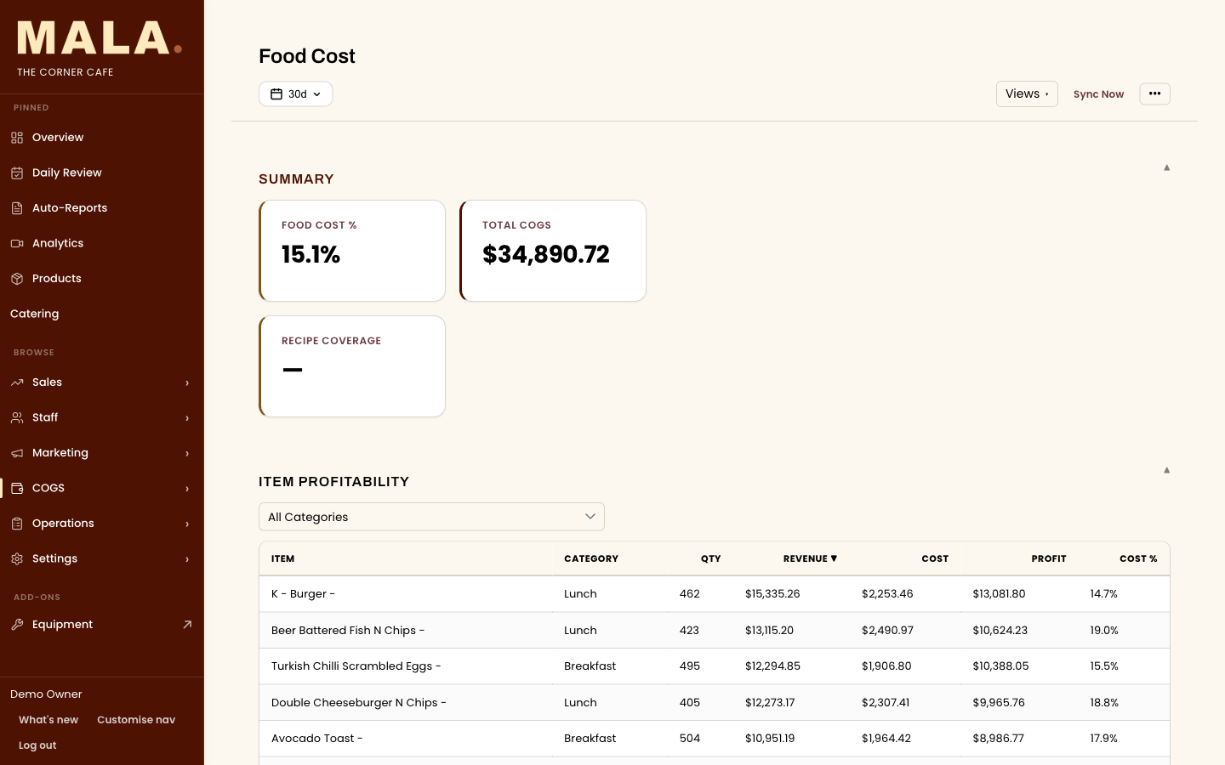
Task: Click the Products box icon
Action: pyautogui.click(x=17, y=279)
